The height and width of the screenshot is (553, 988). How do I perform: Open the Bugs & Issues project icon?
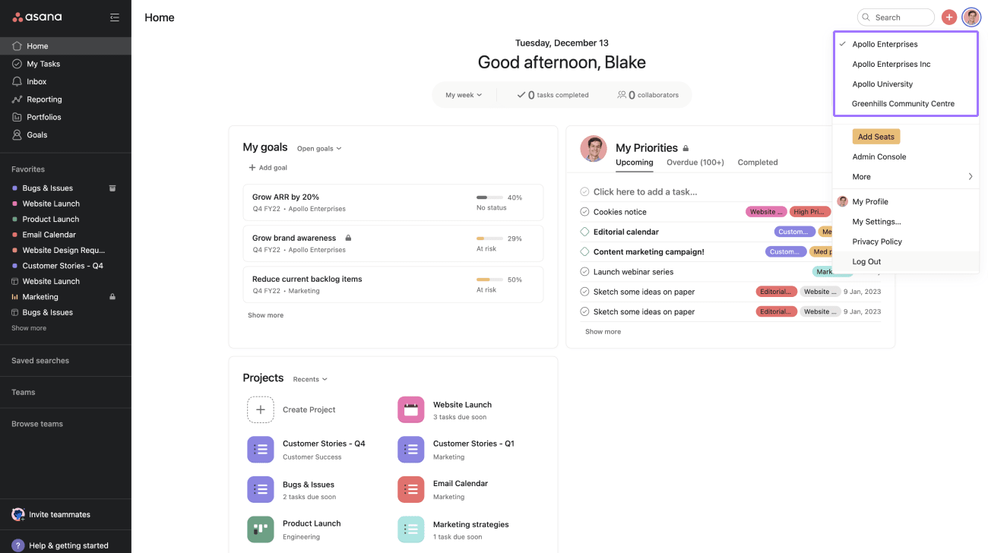click(260, 489)
